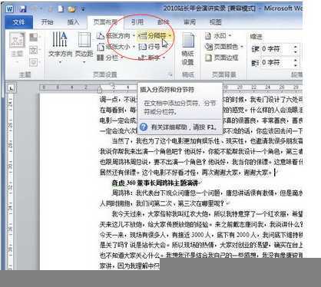Click the Save icon in quick access toolbar
Image resolution: width=321 pixels, height=287 pixels.
(x=23, y=9)
